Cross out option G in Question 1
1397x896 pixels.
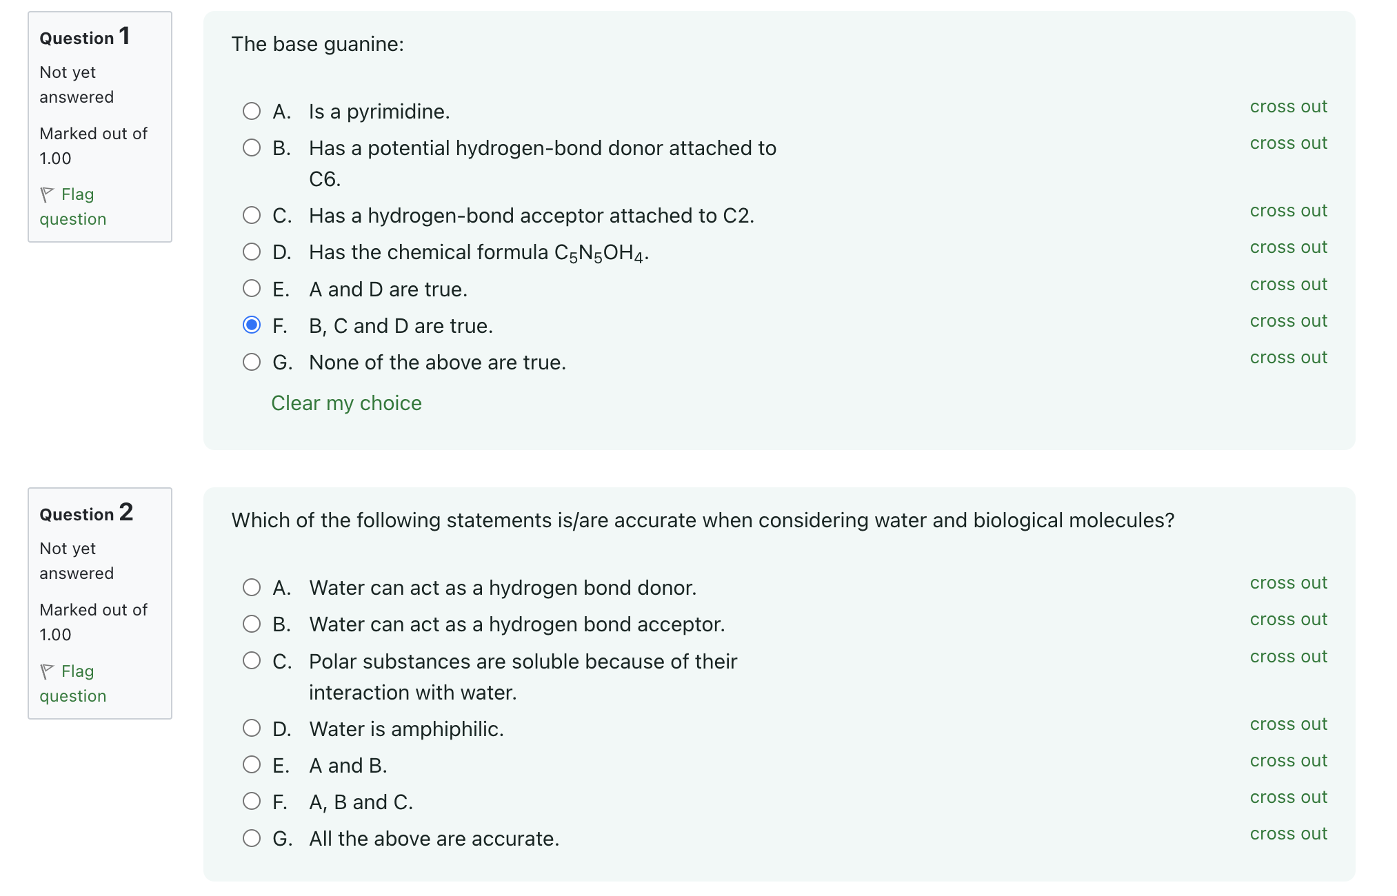1287,357
